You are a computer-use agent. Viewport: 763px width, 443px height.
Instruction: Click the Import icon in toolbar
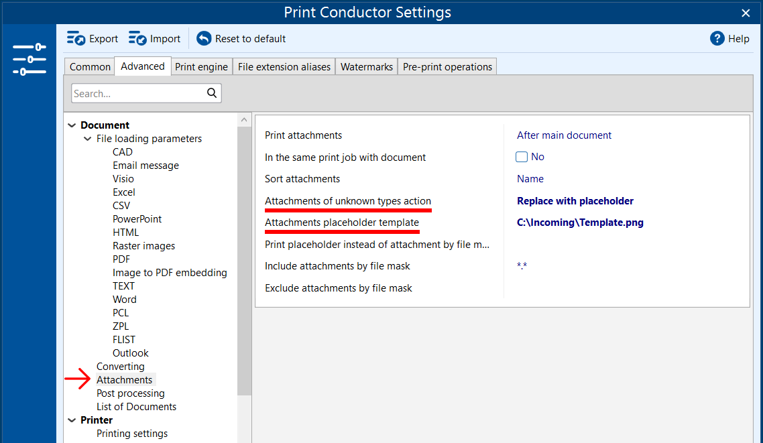pyautogui.click(x=137, y=38)
